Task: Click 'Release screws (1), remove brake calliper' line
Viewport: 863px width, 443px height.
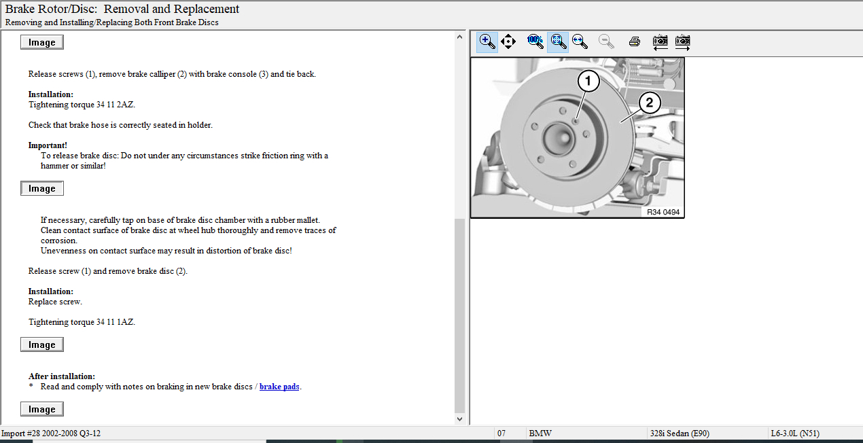Action: coord(172,74)
